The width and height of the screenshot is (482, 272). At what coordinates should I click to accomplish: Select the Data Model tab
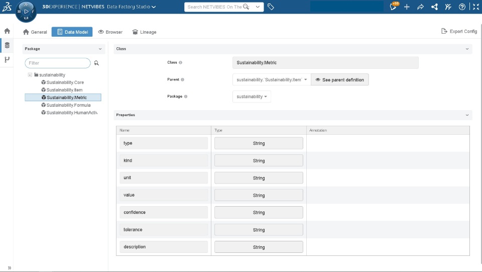(72, 32)
